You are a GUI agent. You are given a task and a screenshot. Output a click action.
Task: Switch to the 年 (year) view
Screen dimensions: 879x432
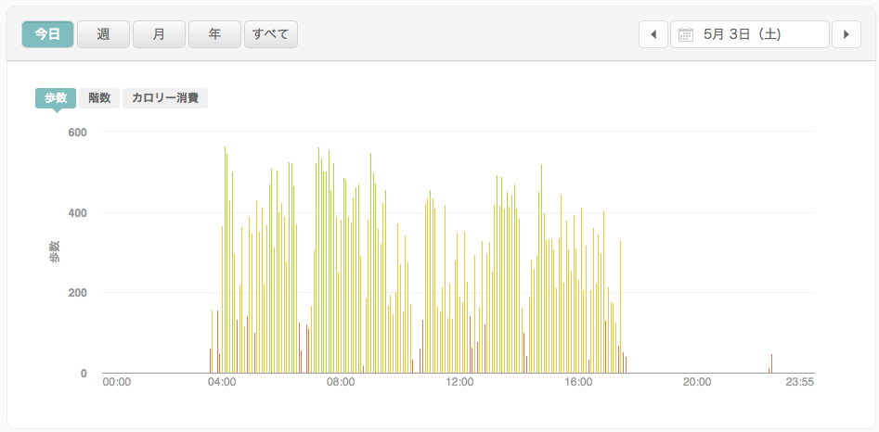pos(214,34)
